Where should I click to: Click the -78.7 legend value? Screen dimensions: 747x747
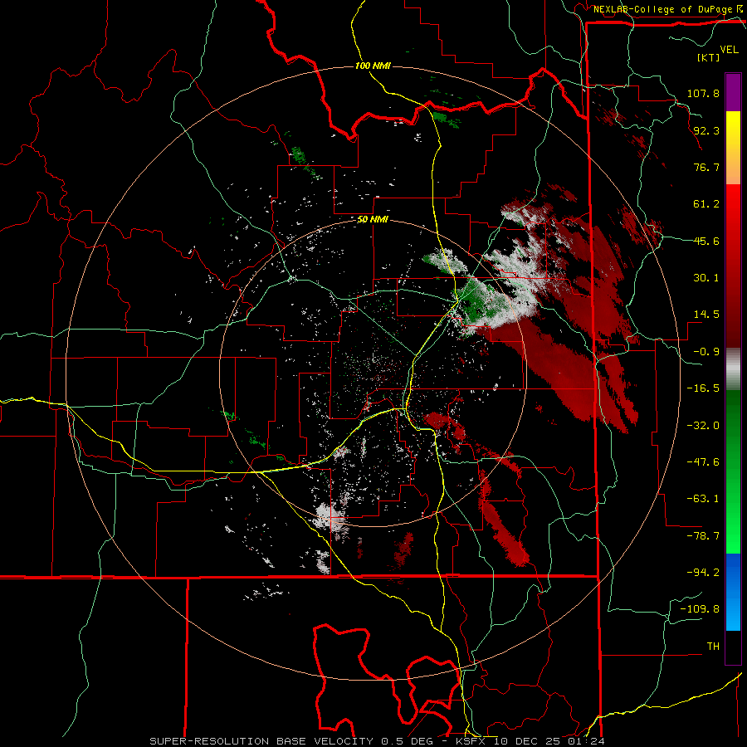pyautogui.click(x=703, y=536)
